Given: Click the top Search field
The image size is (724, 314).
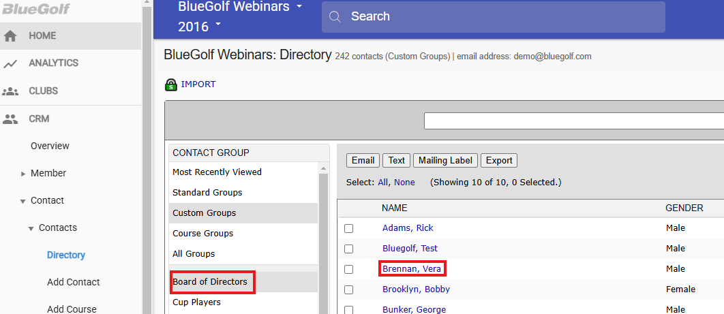Looking at the screenshot, I should pyautogui.click(x=493, y=16).
